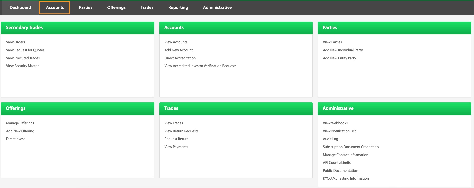Open View Notification List link

pyautogui.click(x=339, y=131)
